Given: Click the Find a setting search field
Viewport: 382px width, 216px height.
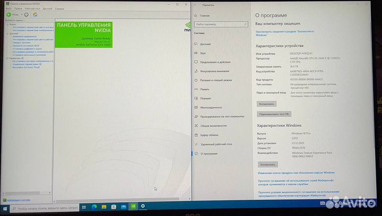Looking at the screenshot, I should coord(220,24).
